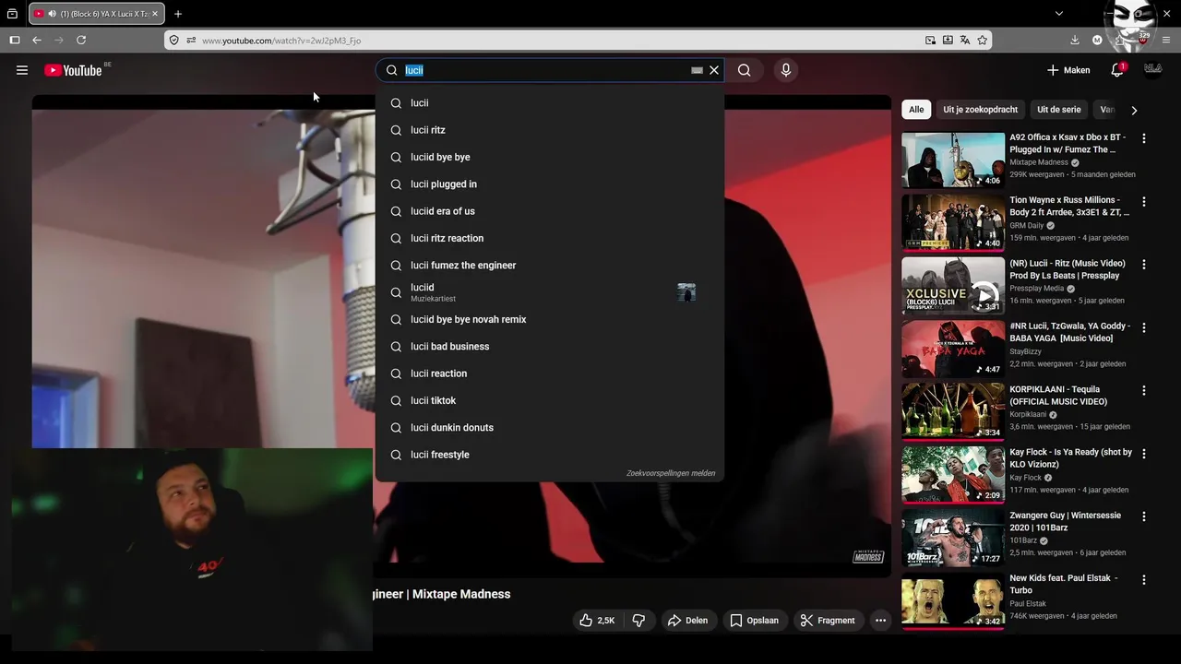The width and height of the screenshot is (1181, 664).
Task: Open options for New Kids Turbo video
Action: pos(1144,580)
